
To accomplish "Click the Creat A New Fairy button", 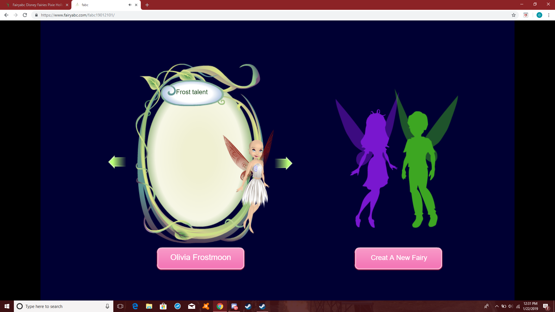I will (x=398, y=258).
